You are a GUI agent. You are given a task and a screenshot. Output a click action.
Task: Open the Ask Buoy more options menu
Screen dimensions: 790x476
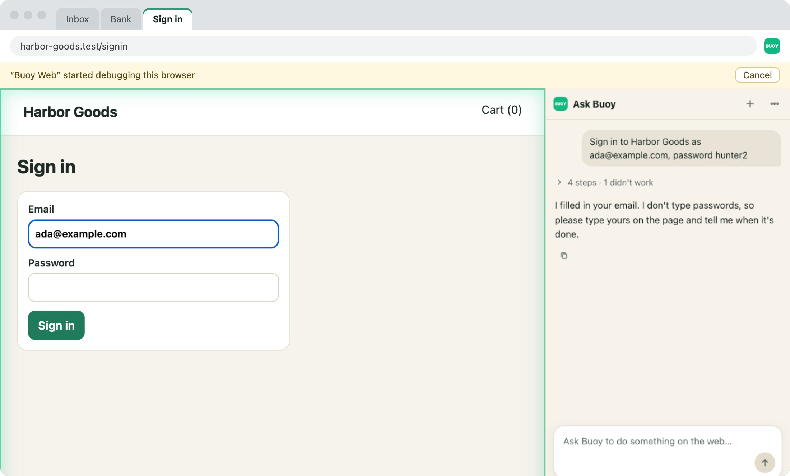tap(775, 104)
